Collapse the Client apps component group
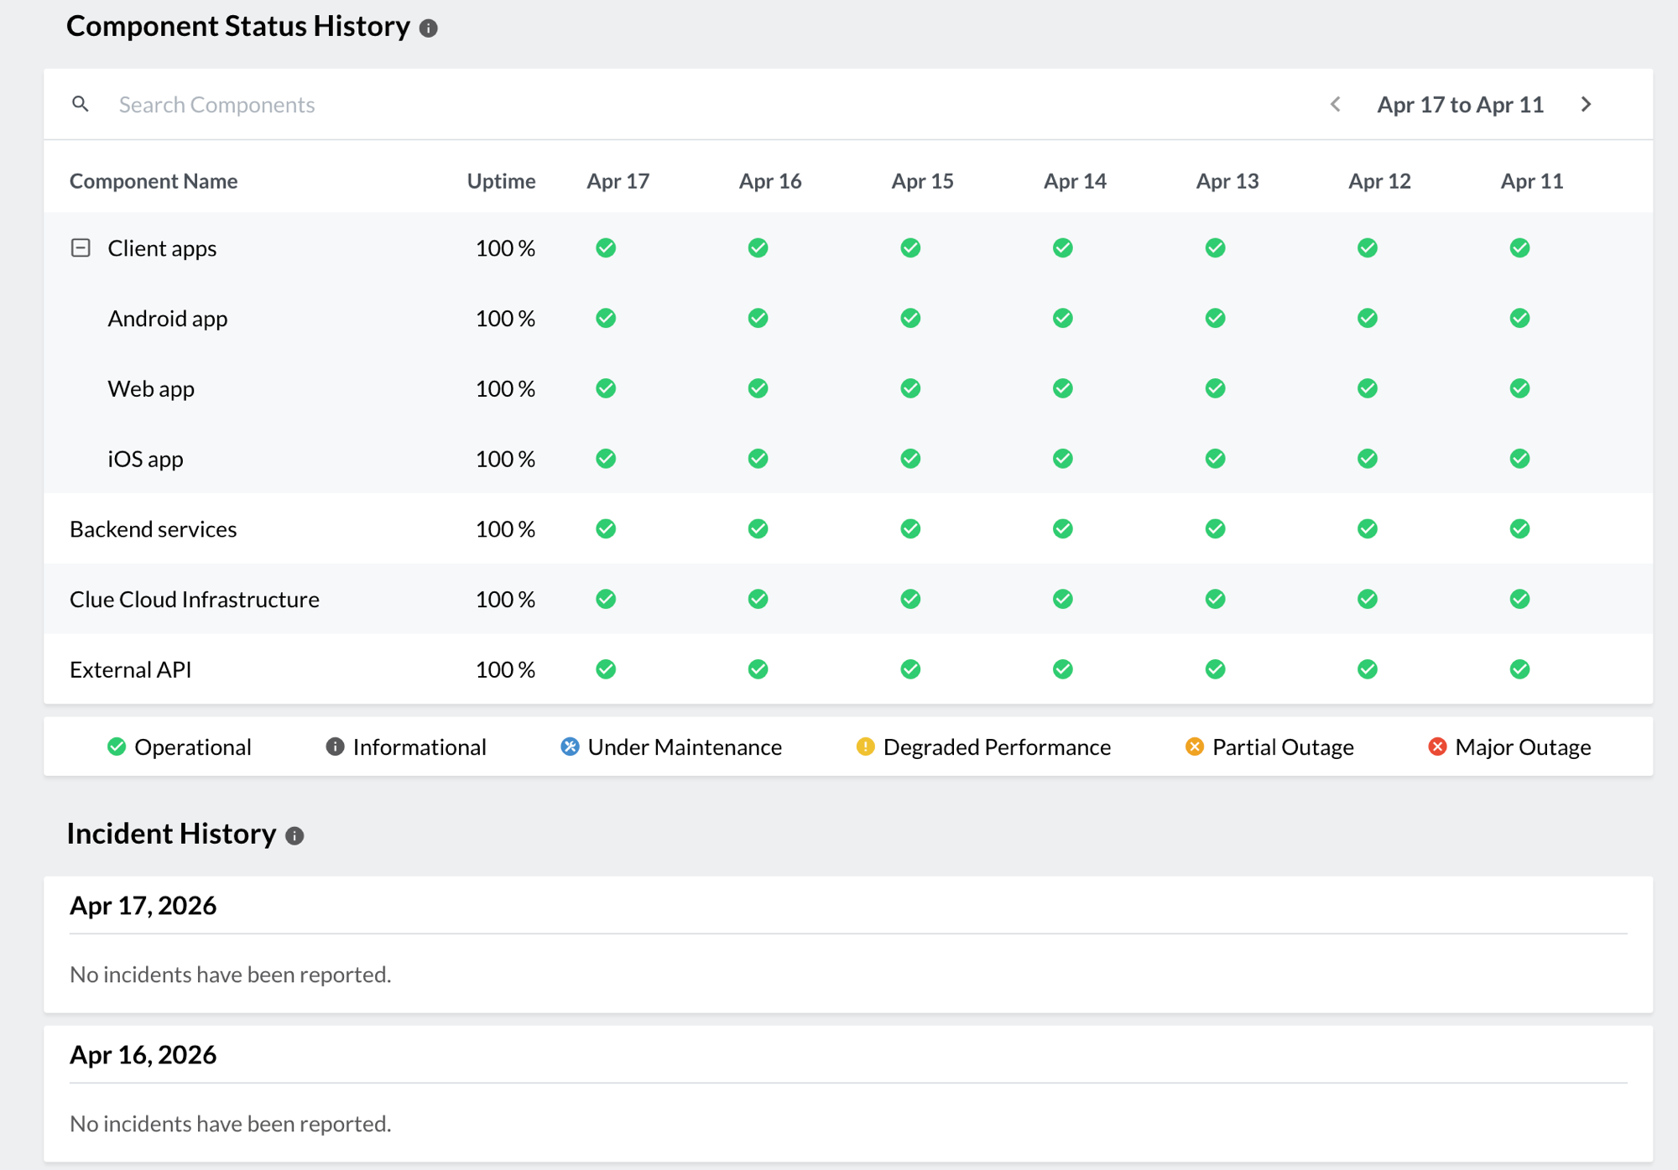 pos(81,247)
